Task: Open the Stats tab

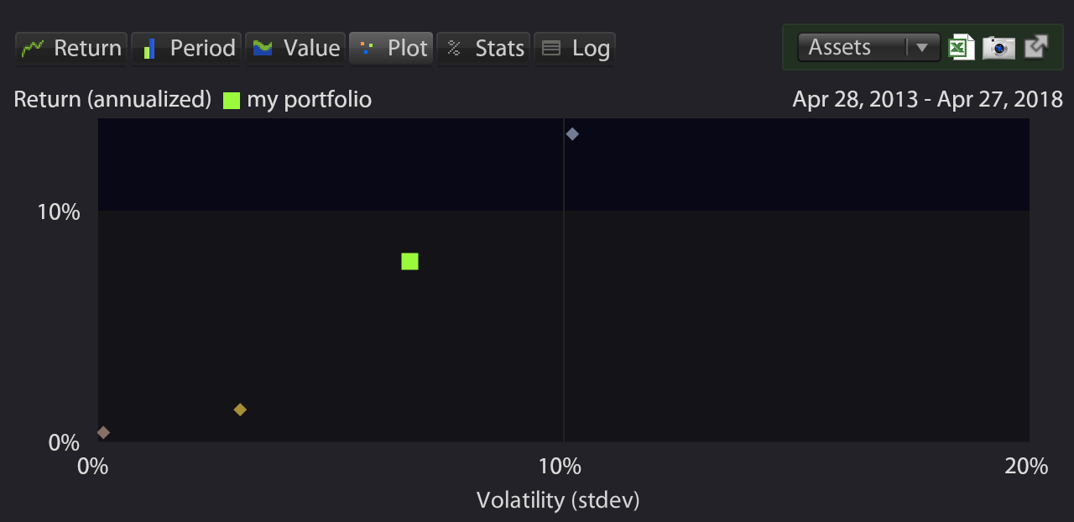Action: tap(483, 49)
